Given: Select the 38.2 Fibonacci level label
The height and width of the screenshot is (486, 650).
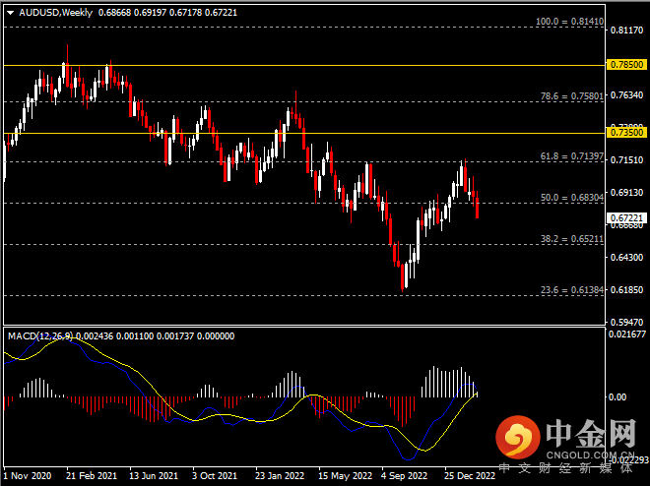Looking at the screenshot, I should click(x=569, y=239).
